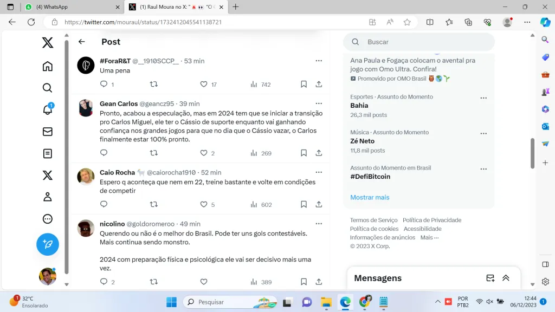The image size is (555, 312).
Task: Open the Explore search icon in sidebar
Action: click(48, 88)
